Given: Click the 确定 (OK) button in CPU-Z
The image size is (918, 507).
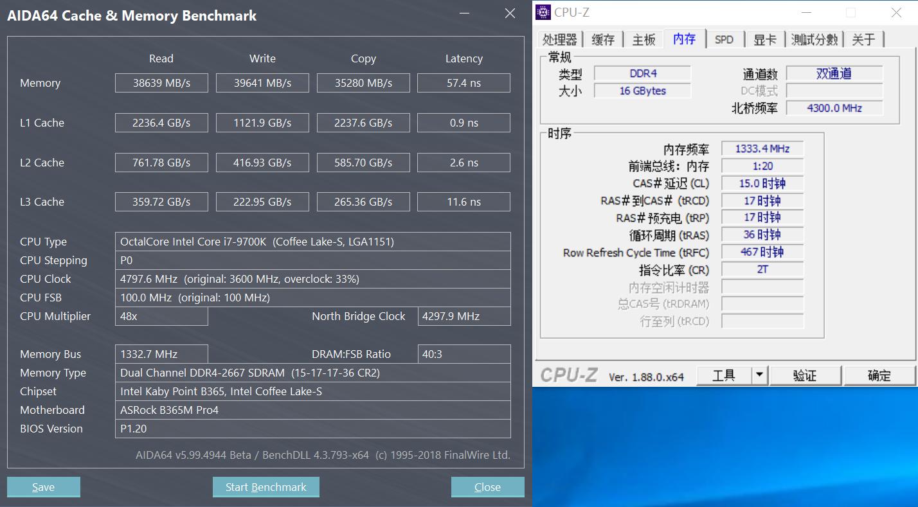Looking at the screenshot, I should coord(879,375).
